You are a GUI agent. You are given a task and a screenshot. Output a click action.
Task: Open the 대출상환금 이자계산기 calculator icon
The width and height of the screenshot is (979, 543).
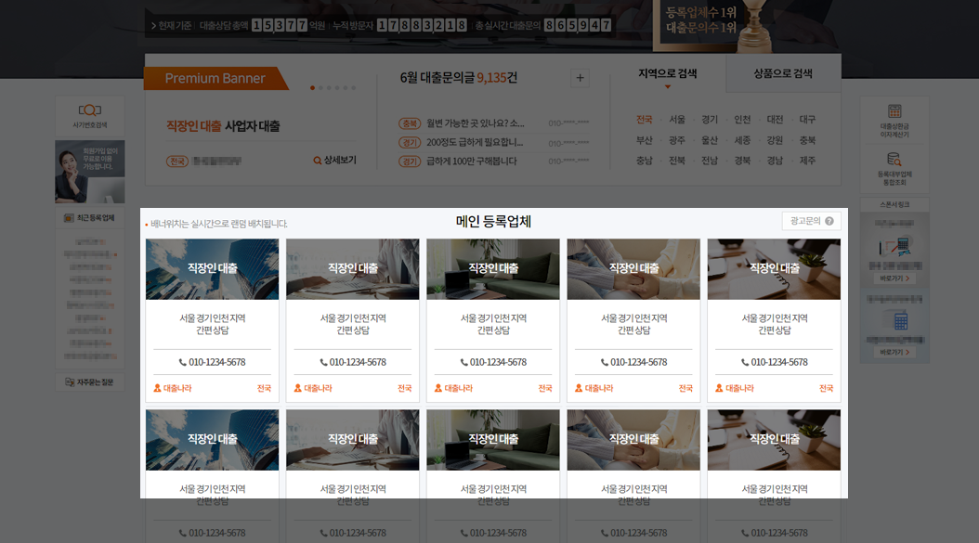click(x=894, y=111)
